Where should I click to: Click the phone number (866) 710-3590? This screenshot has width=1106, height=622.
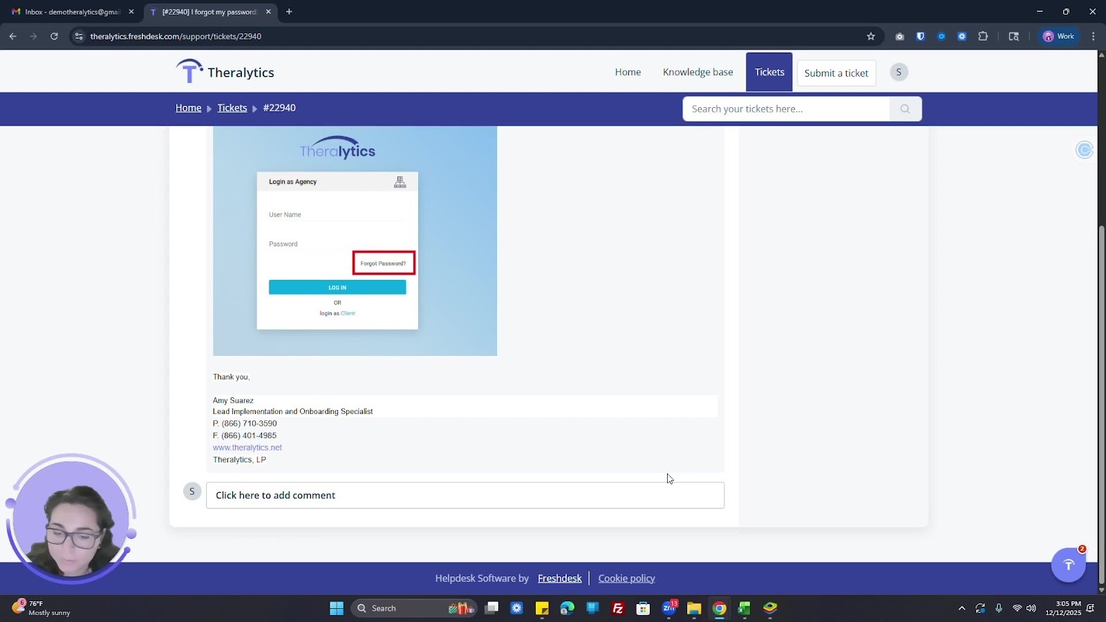249,424
